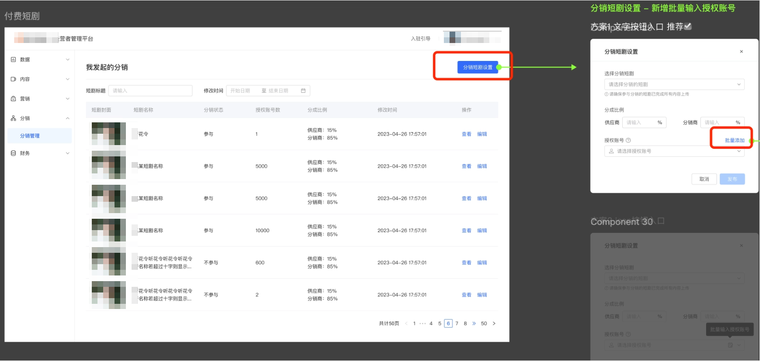Click 修改时间 column header
This screenshot has height=361, width=760.
pos(387,110)
